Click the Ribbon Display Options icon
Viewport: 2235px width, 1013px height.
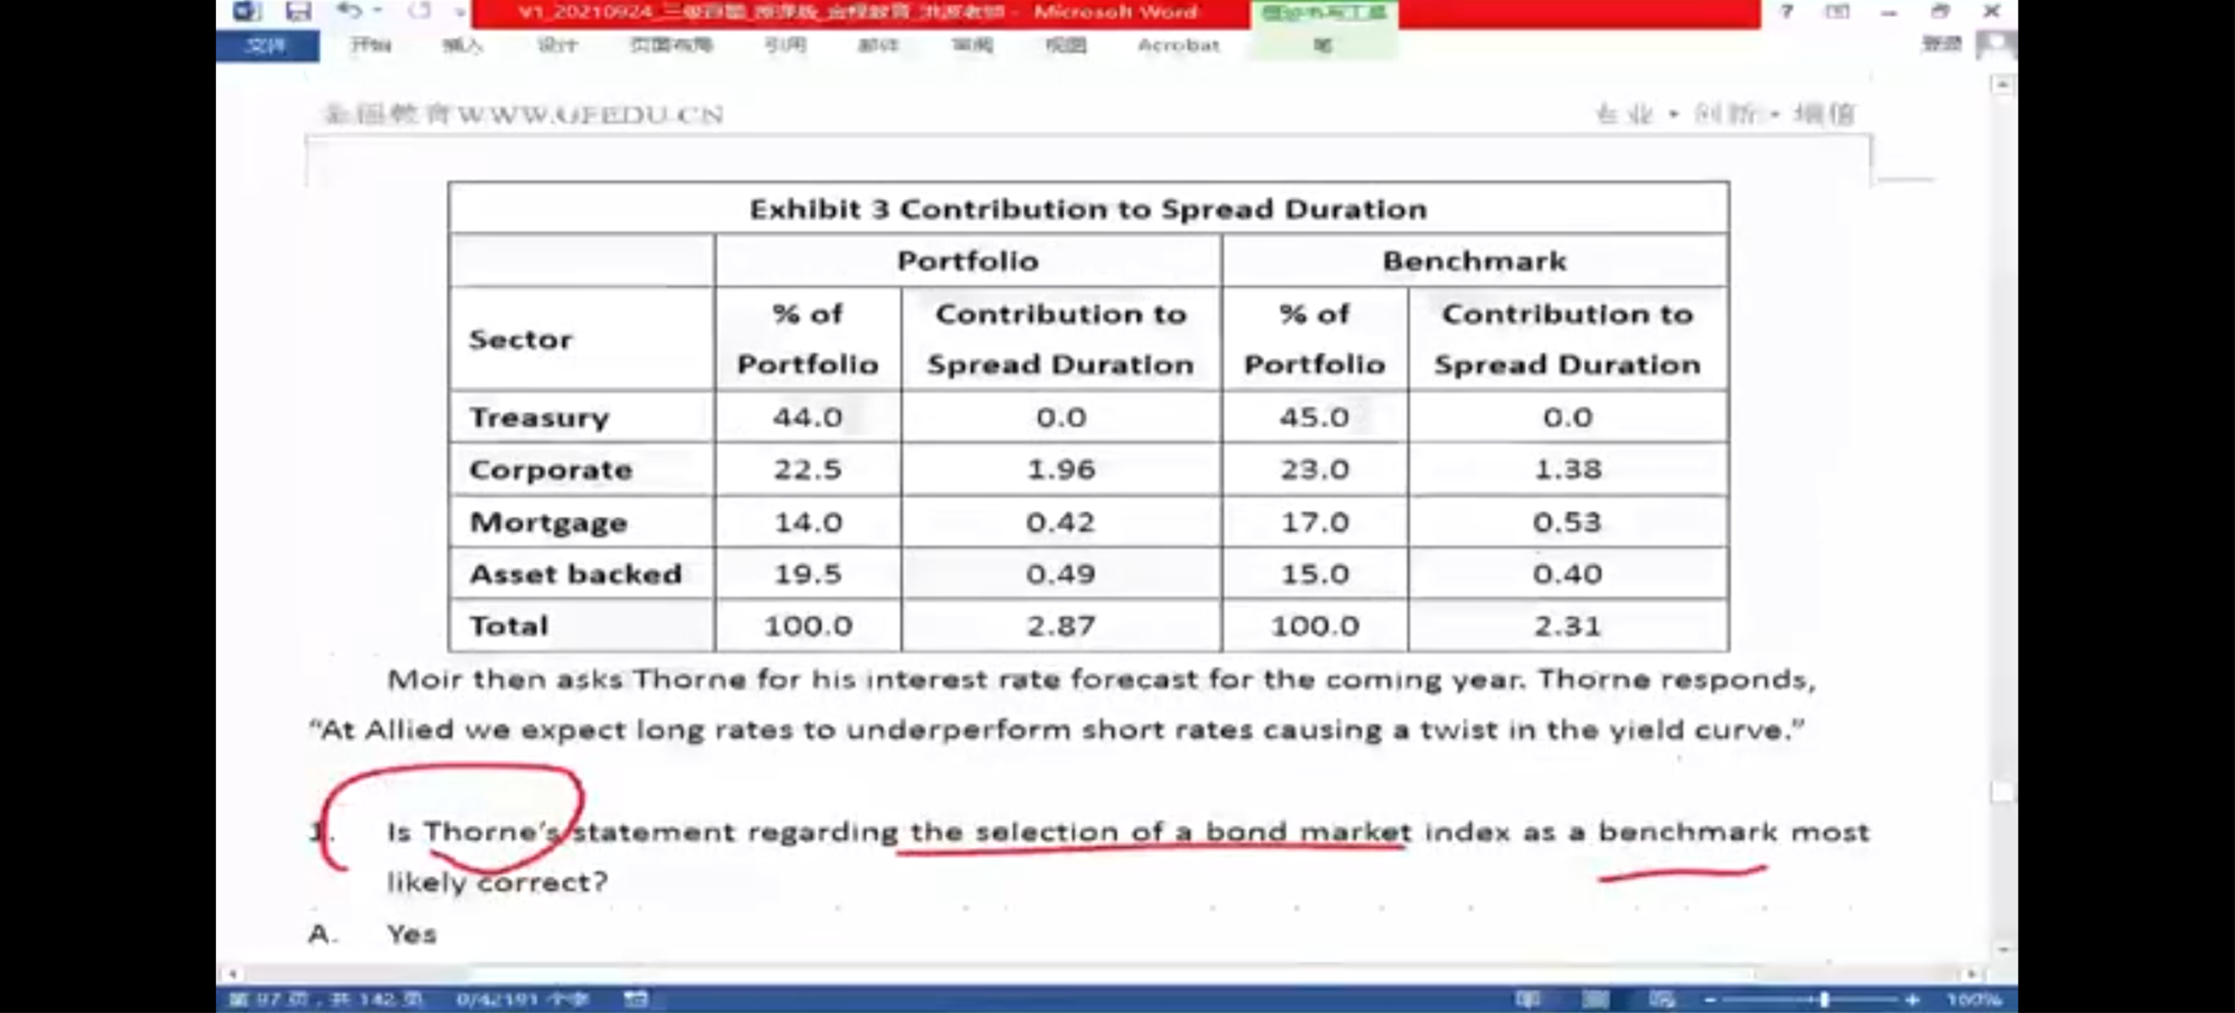[x=1837, y=11]
